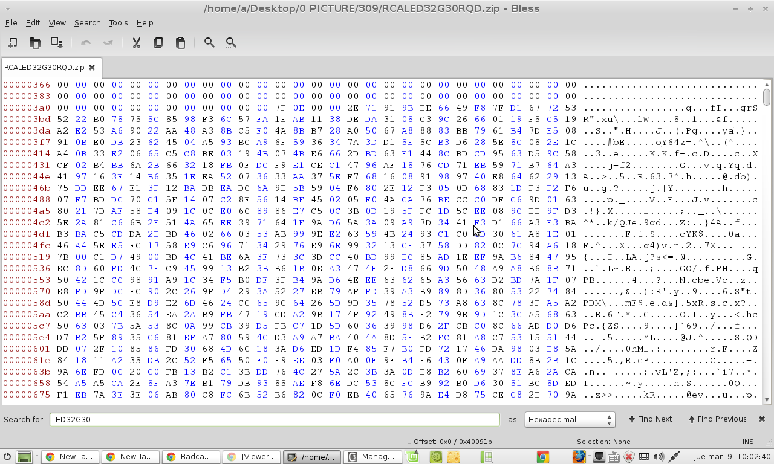The height and width of the screenshot is (464, 774).
Task: Click the Search for input field
Action: tap(275, 419)
